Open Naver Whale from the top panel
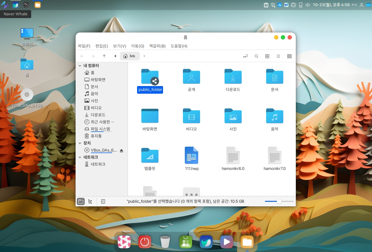Viewport: 372px width, 252px height. 15,5
